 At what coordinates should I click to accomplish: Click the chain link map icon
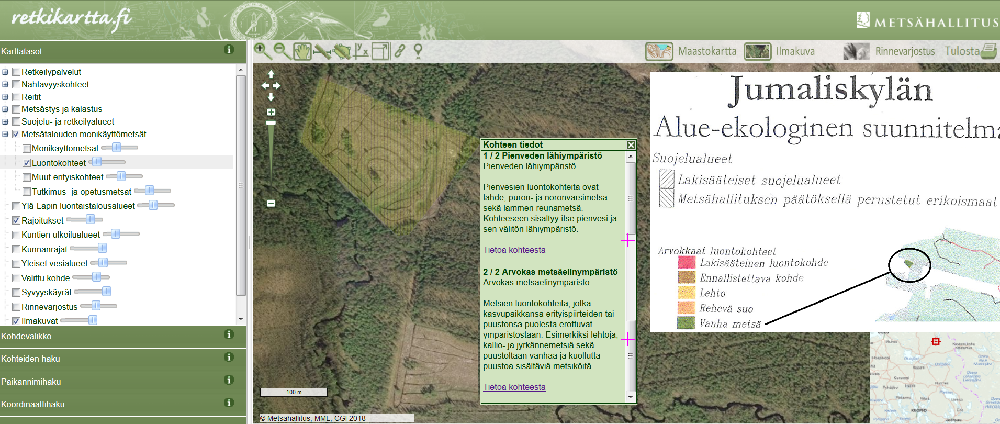400,51
